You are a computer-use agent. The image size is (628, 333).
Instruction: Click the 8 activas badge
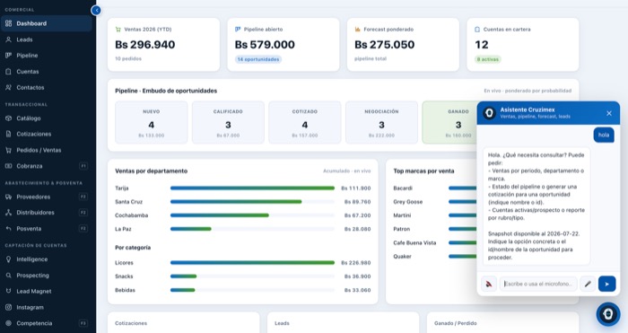click(x=488, y=59)
